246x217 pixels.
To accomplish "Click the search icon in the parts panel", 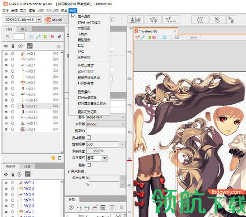I will click(x=8, y=37).
